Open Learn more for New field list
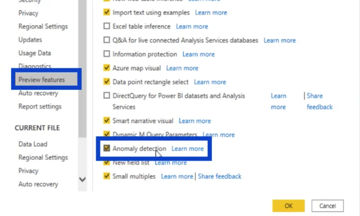 [x=171, y=163]
